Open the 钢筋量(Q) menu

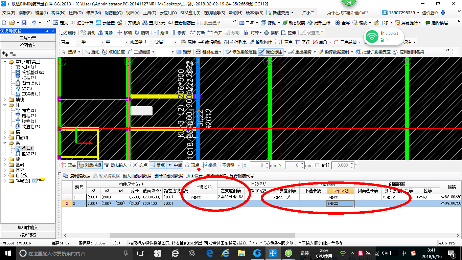click(114, 13)
